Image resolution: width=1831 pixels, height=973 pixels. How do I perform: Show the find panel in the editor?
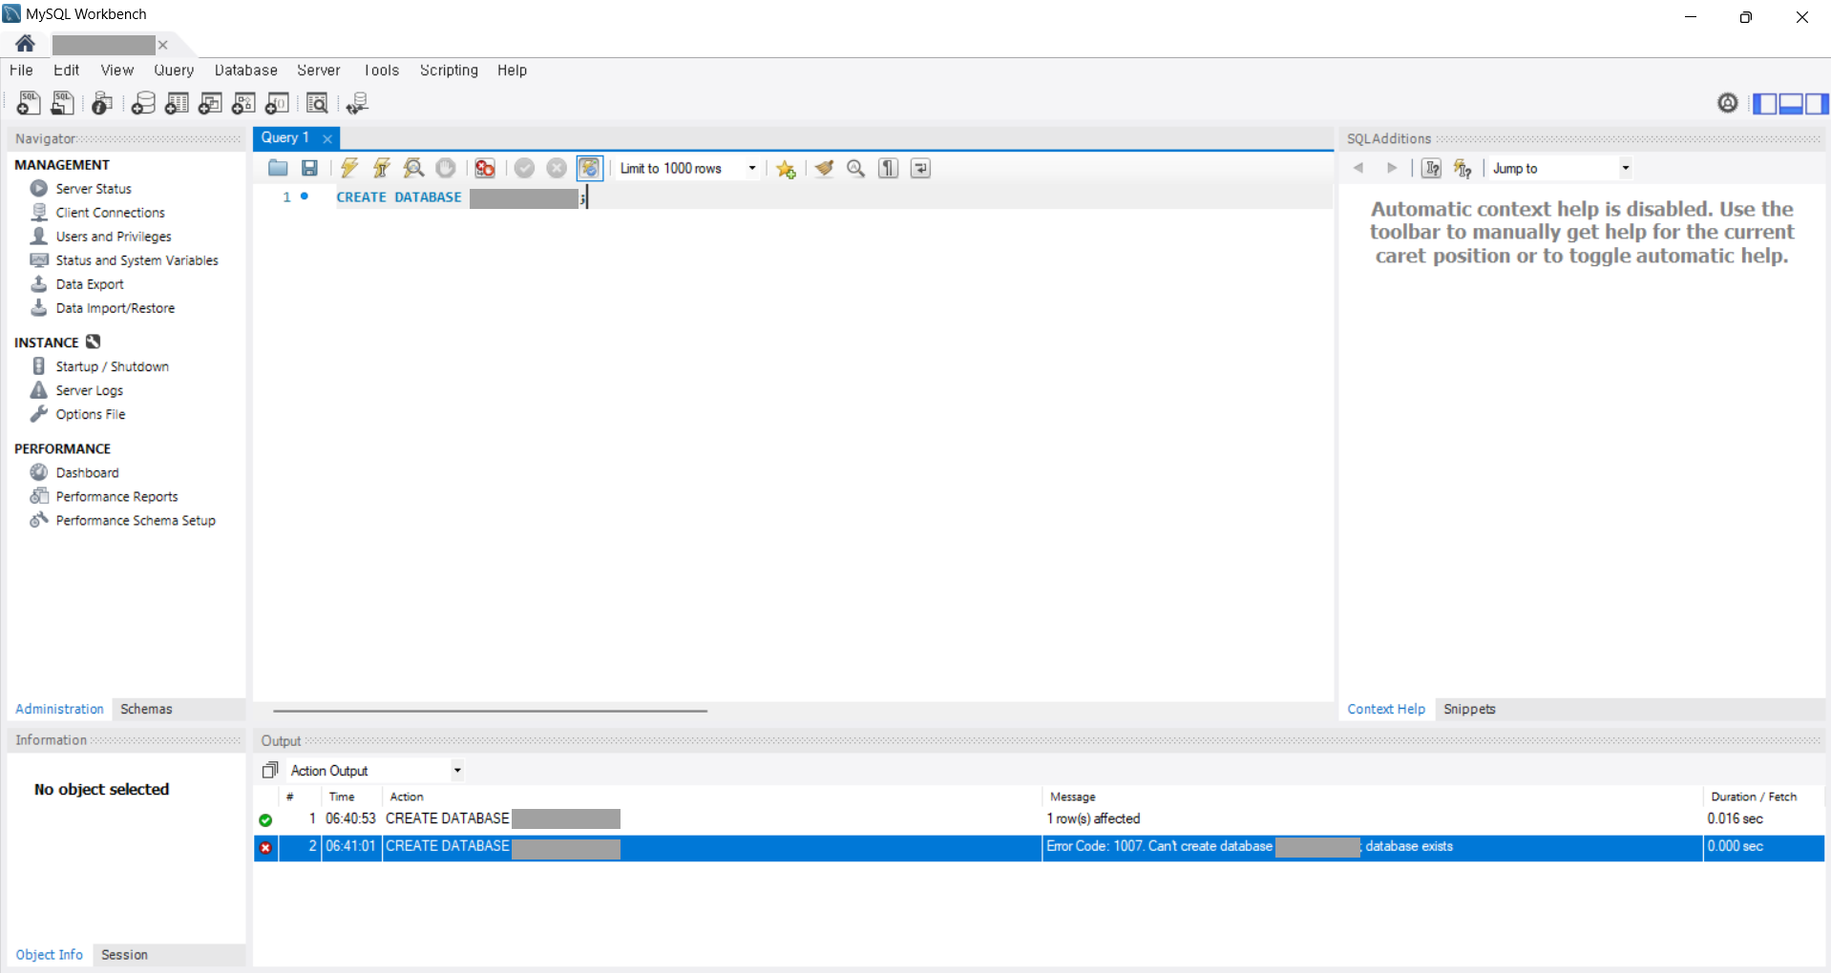click(x=856, y=169)
